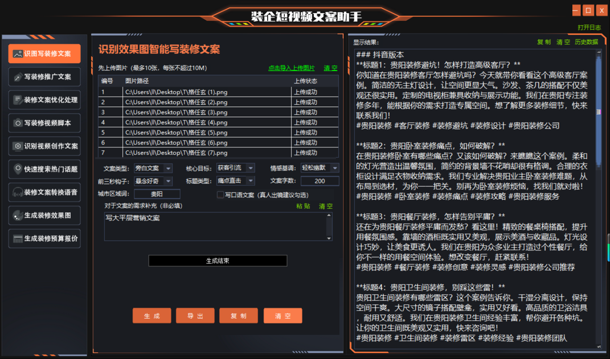
Task: Click the card icon beside 生成装修预算报价
Action: point(18,238)
